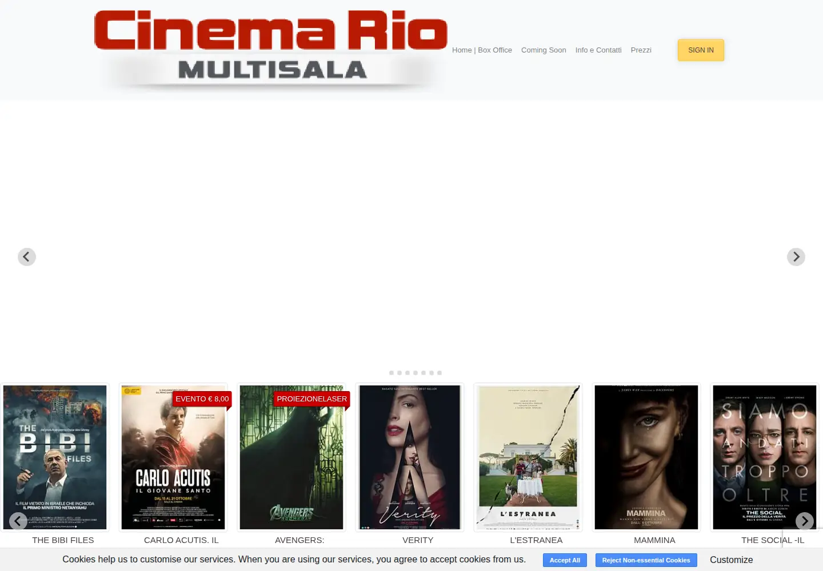Open Info e Contatti page
Viewport: 823px width, 571px height.
coord(598,50)
